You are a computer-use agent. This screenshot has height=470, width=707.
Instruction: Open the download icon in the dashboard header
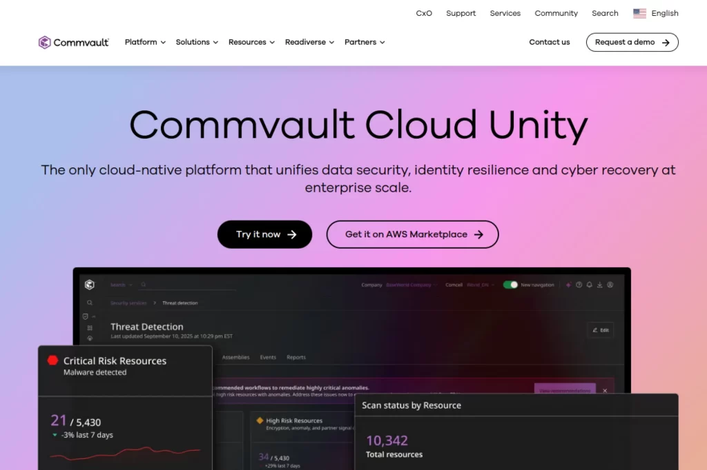click(x=599, y=284)
